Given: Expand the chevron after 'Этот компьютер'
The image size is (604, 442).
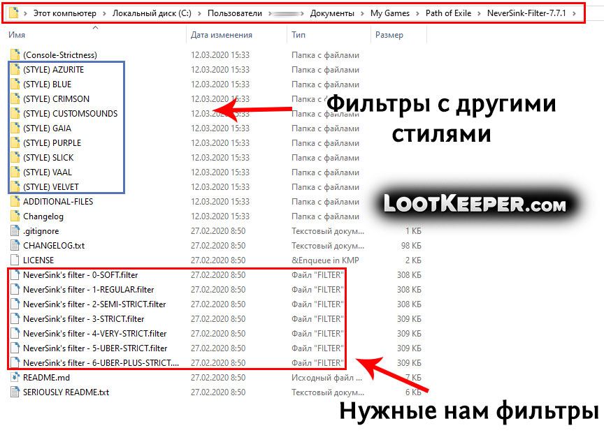Looking at the screenshot, I should tap(104, 13).
